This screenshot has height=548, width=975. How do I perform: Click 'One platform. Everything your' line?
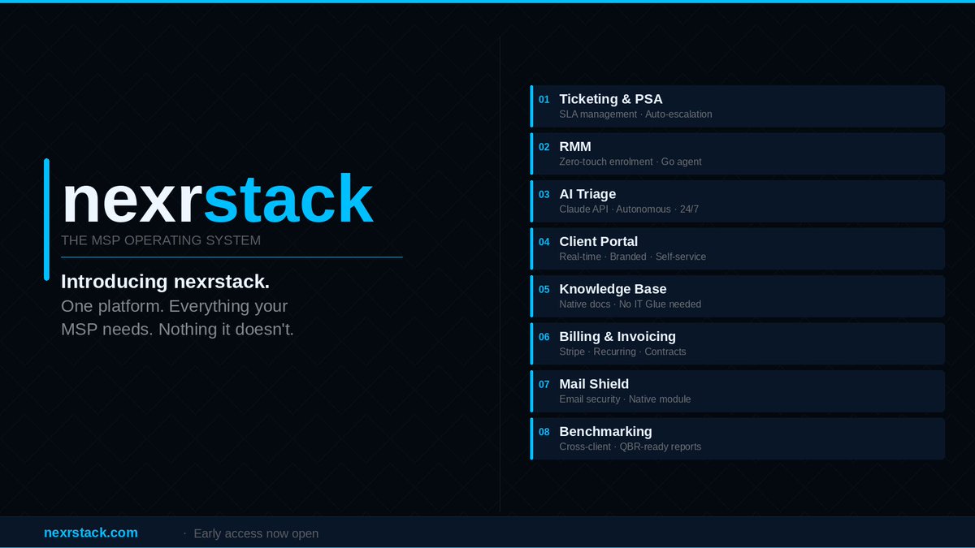click(175, 306)
